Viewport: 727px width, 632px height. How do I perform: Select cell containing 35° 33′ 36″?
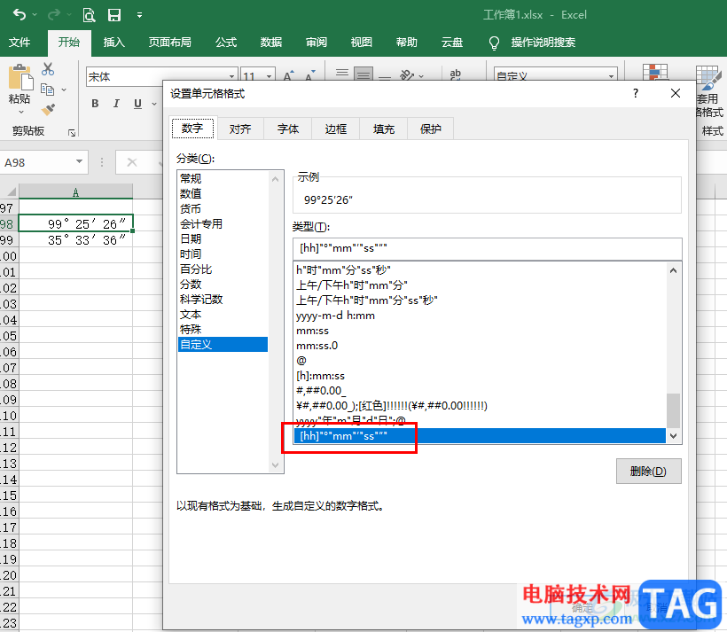[x=75, y=240]
